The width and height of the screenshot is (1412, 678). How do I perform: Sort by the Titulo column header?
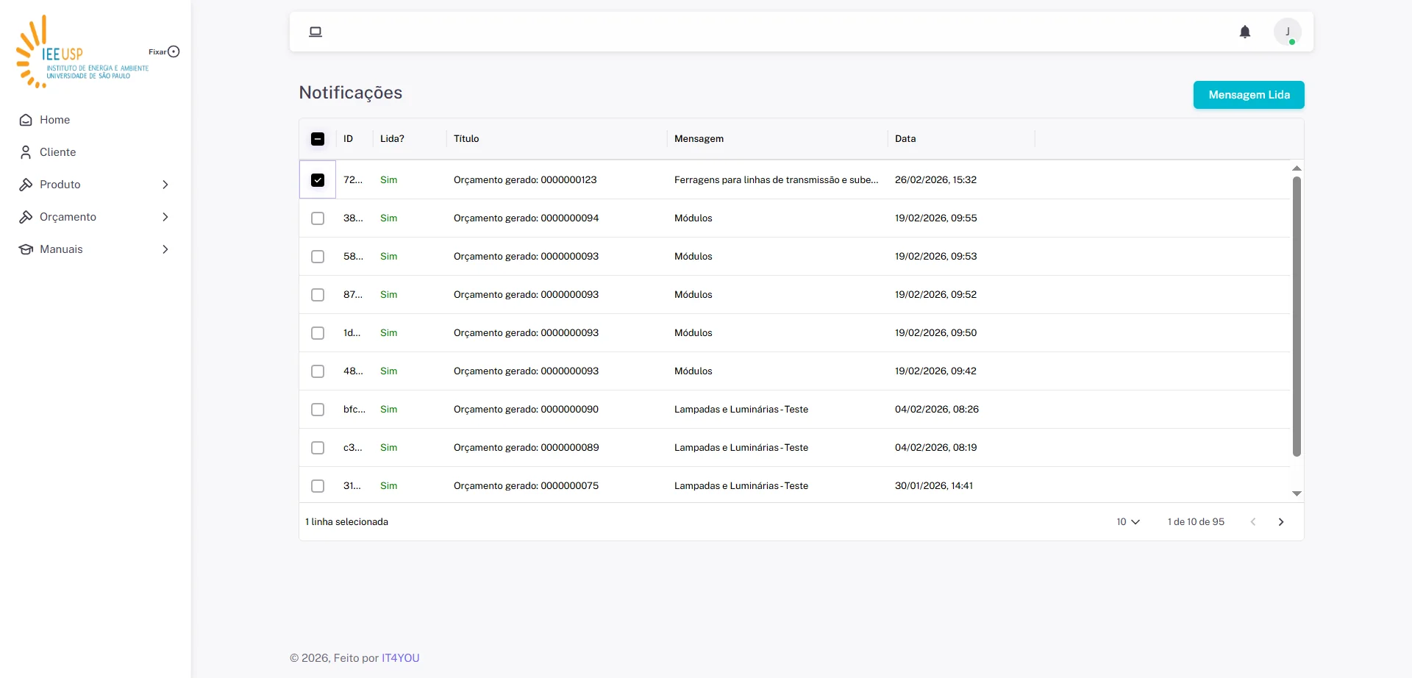(466, 139)
